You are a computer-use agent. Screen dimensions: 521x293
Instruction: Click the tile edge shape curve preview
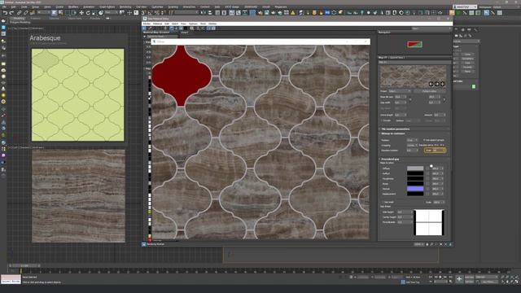pos(429,222)
